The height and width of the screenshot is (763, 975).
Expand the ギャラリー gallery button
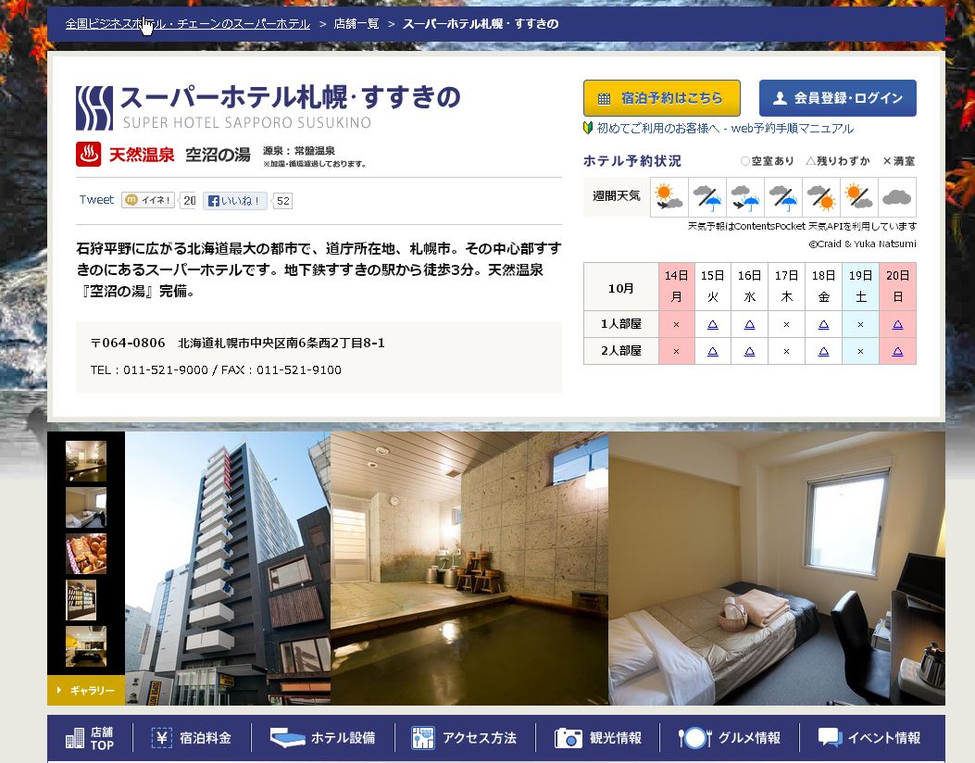pyautogui.click(x=86, y=690)
